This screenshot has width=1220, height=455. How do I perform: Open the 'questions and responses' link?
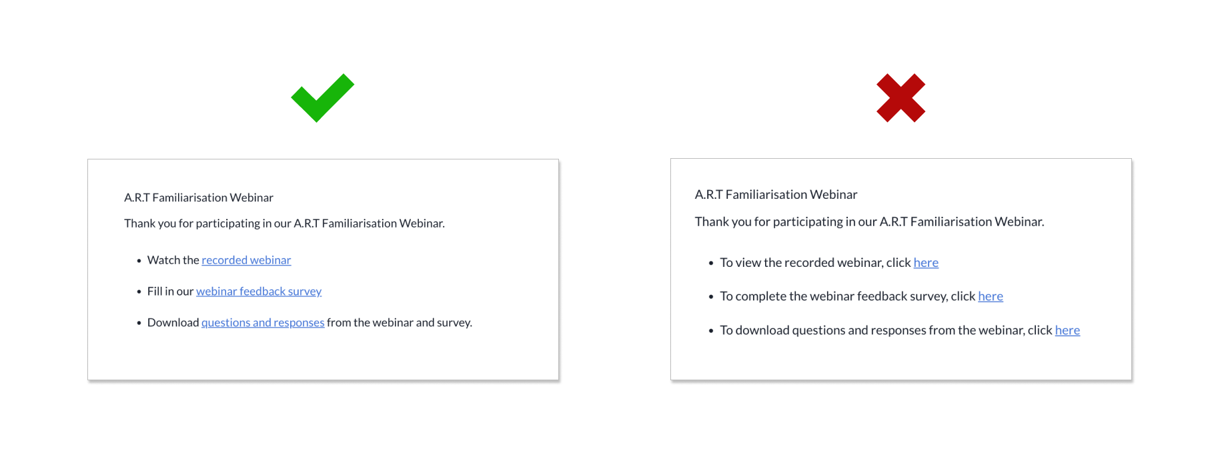[263, 323]
